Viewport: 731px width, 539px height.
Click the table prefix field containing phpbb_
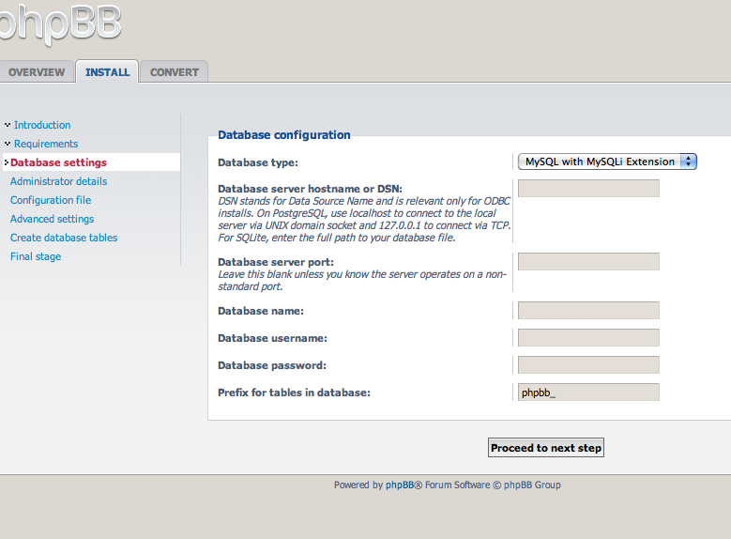pos(588,393)
